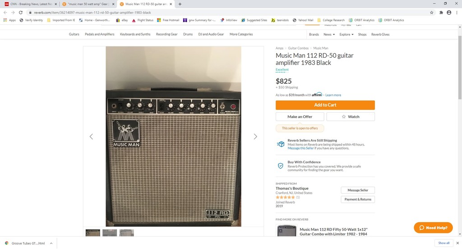The height and width of the screenshot is (250, 462).
Task: Close the downloads bar
Action: 457,243
